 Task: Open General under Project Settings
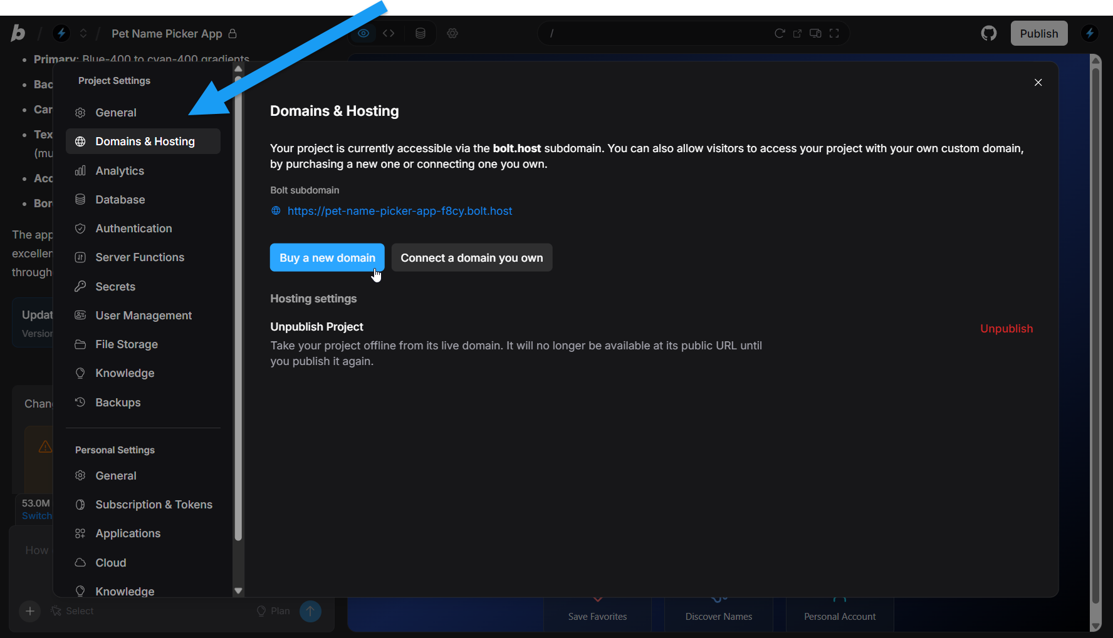(x=143, y=113)
